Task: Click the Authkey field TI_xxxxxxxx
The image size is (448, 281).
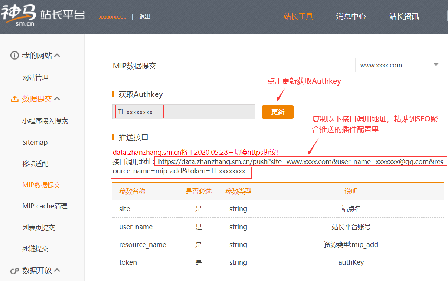Action: coord(184,112)
